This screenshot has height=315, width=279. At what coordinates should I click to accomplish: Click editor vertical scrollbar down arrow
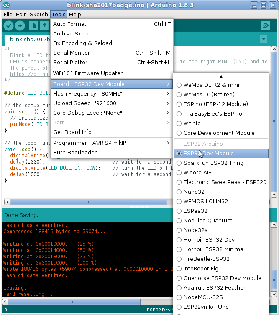[274, 194]
